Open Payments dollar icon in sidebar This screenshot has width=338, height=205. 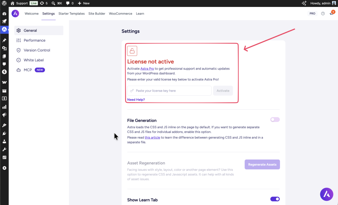(x=4, y=99)
